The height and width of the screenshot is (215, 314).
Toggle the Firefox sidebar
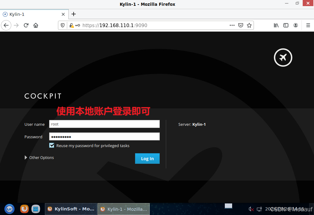tap(286, 25)
